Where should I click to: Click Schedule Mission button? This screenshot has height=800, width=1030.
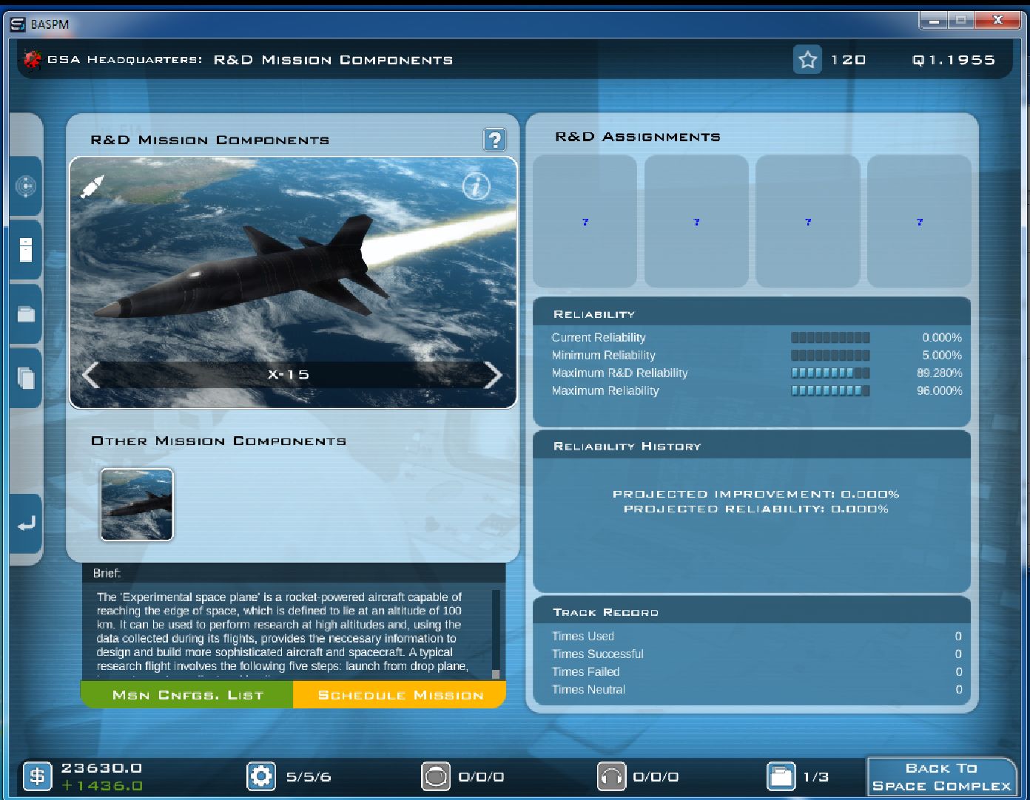coord(400,695)
